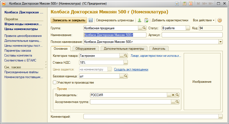Screen dimensions: 229x124
Task: Click the Записать и закрыть button
Action: pos(69,20)
